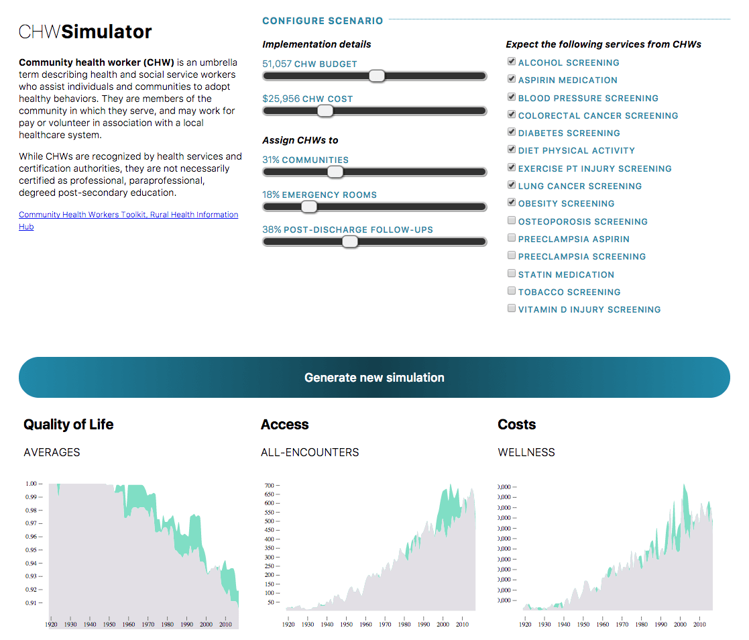Click the CHW Budget slider handle
The width and height of the screenshot is (749, 640).
[x=377, y=76]
